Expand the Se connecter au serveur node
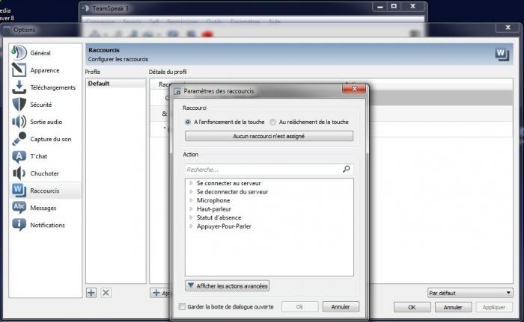This screenshot has width=524, height=322. [191, 183]
